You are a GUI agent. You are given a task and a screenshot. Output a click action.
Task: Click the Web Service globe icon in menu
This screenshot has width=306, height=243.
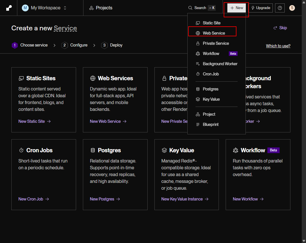198,33
